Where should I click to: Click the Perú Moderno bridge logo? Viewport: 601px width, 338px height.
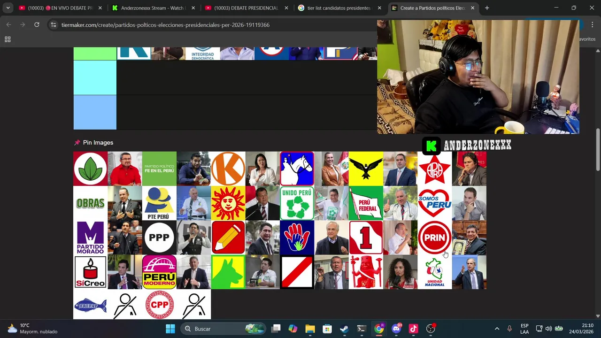[159, 272]
